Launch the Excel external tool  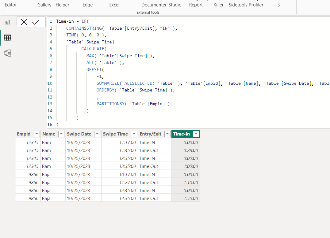[114, 5]
